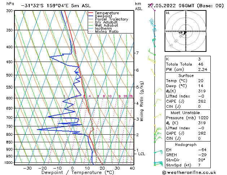Image resolution: width=227 pixels, height=175 pixels.
Task: Select the Parcel Trajectory legend entry
Action: [x=112, y=19]
